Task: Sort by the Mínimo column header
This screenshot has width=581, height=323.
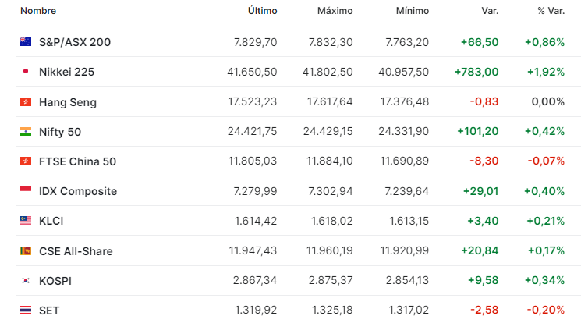Action: click(x=413, y=11)
